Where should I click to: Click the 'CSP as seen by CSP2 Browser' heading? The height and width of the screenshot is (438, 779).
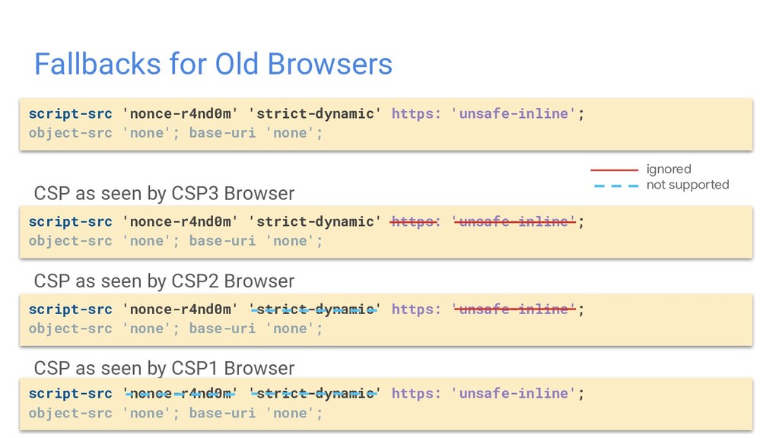[x=164, y=281]
